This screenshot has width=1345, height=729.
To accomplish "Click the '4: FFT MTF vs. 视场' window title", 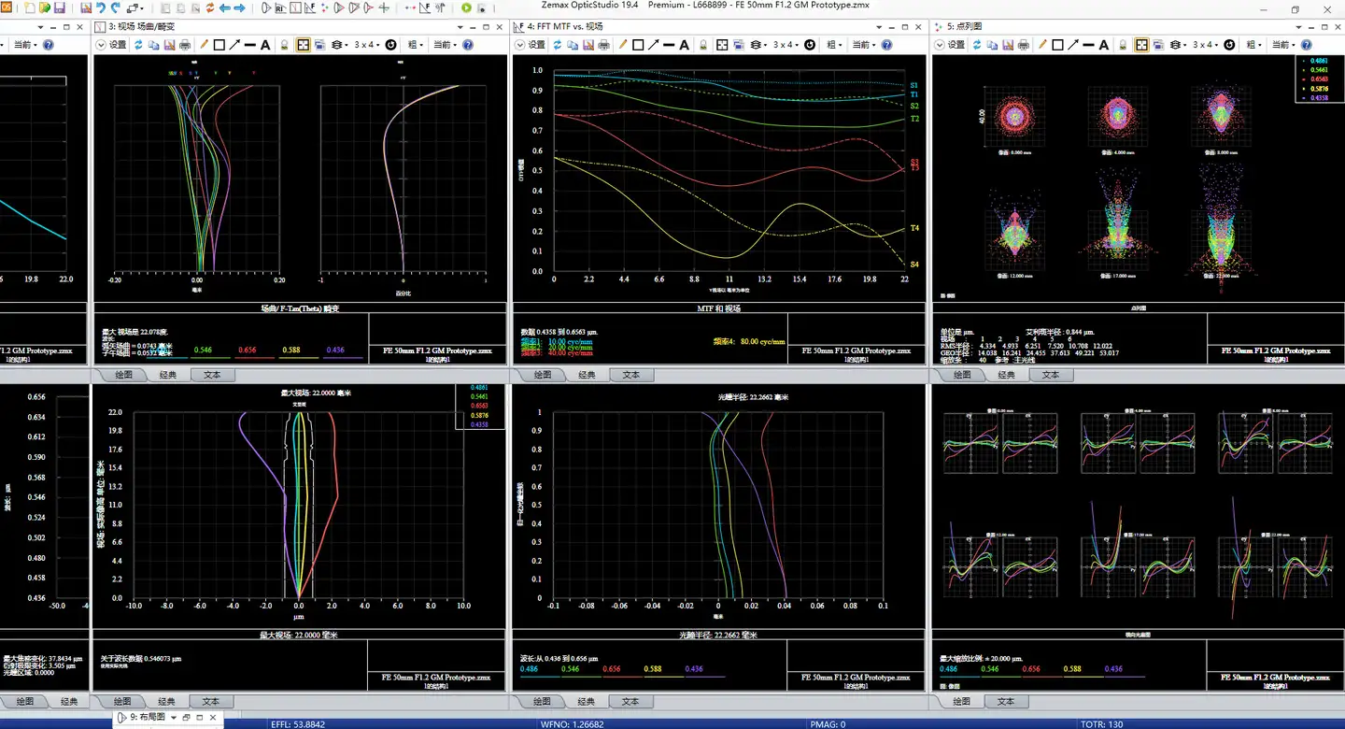I will (x=565, y=27).
